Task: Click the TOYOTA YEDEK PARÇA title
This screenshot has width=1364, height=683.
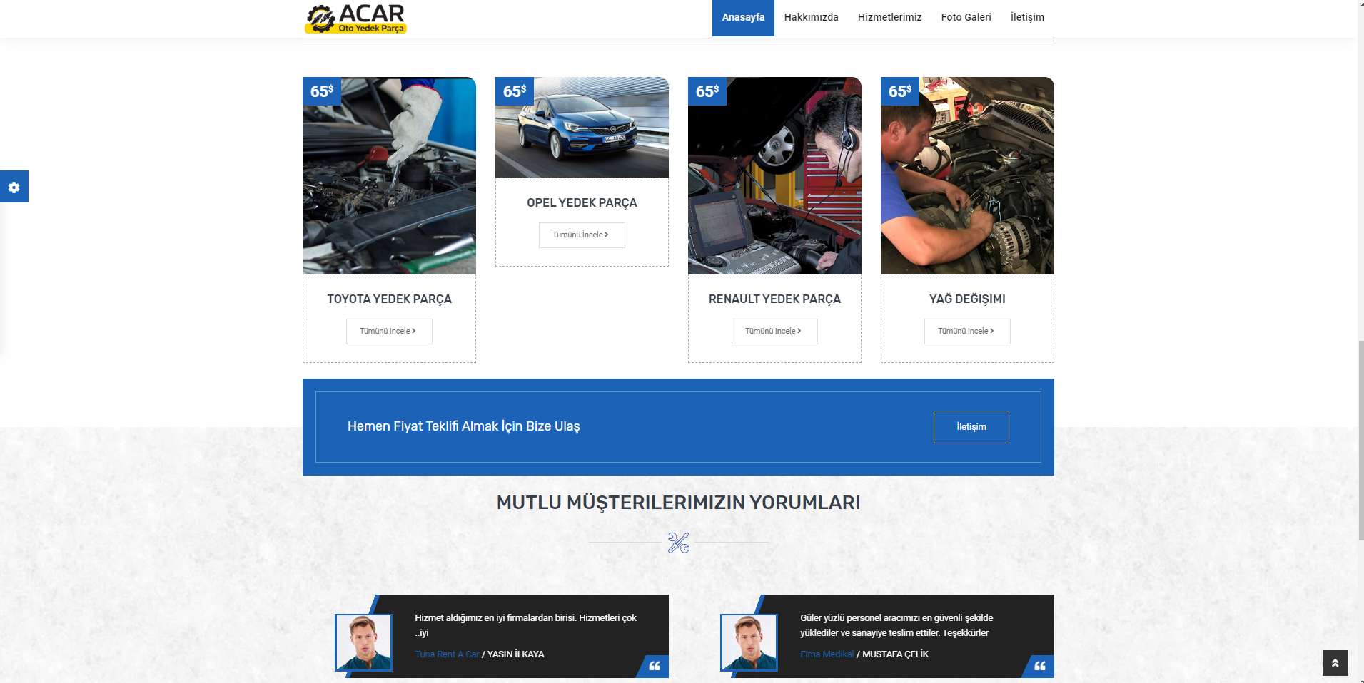Action: [x=389, y=299]
